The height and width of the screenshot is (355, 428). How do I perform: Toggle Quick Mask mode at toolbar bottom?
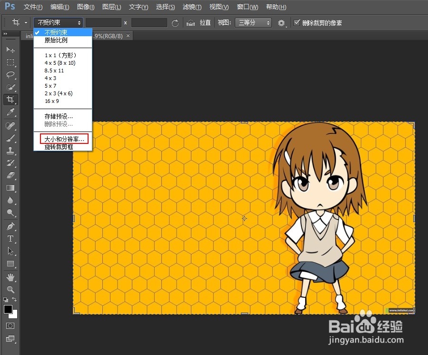pyautogui.click(x=10, y=325)
